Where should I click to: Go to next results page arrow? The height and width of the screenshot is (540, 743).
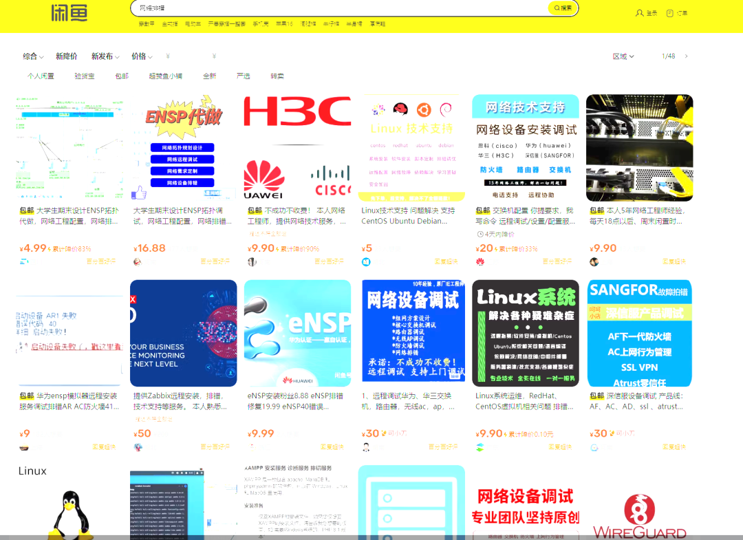686,56
